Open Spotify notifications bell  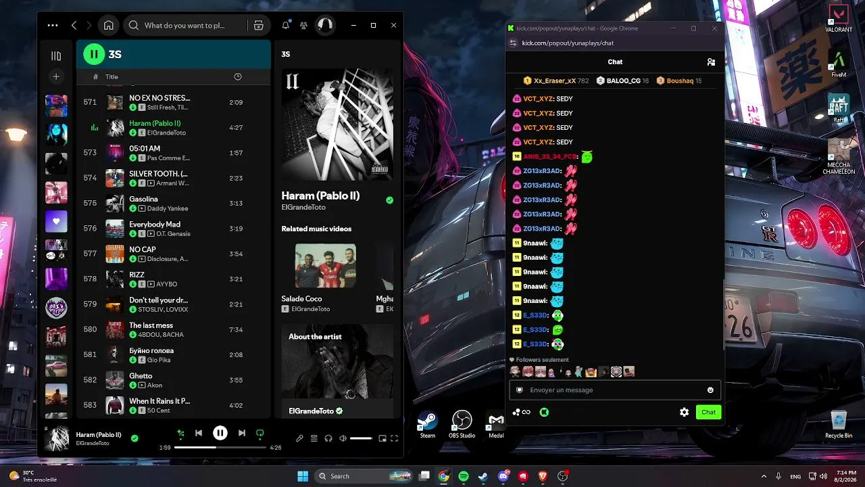(286, 26)
